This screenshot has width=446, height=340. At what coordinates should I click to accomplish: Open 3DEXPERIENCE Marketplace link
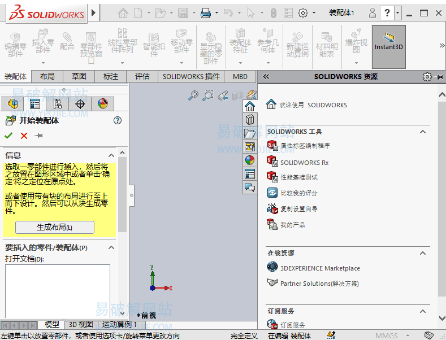314,268
